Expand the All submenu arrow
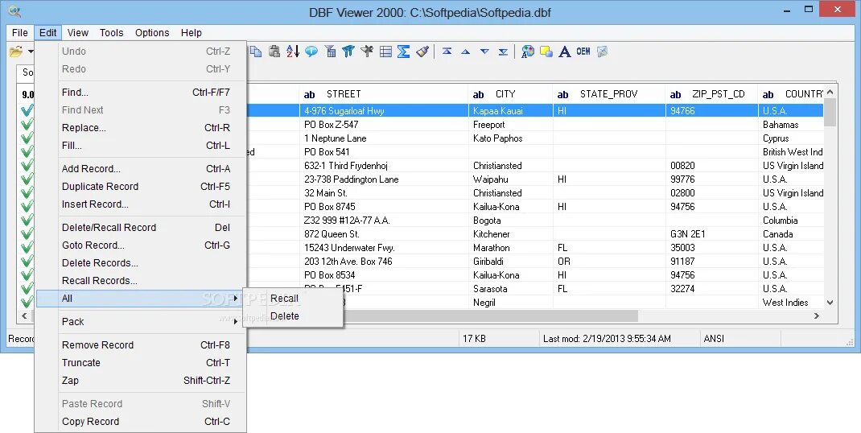Viewport: 861px width, 433px height. (236, 299)
